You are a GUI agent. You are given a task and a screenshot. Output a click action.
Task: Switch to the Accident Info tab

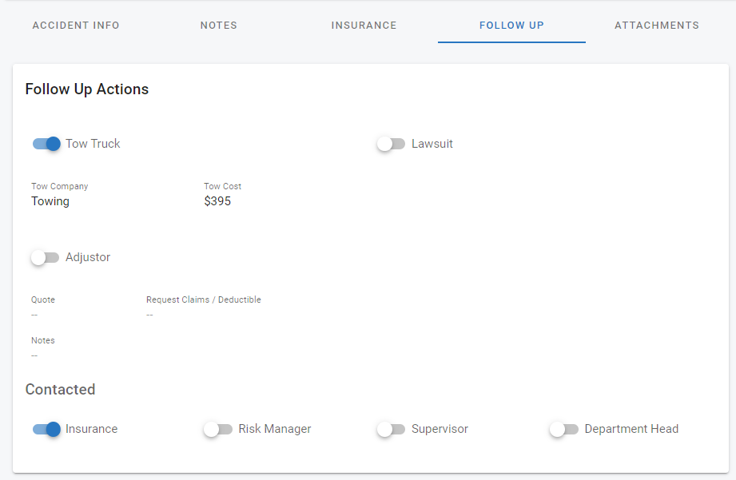coord(76,26)
